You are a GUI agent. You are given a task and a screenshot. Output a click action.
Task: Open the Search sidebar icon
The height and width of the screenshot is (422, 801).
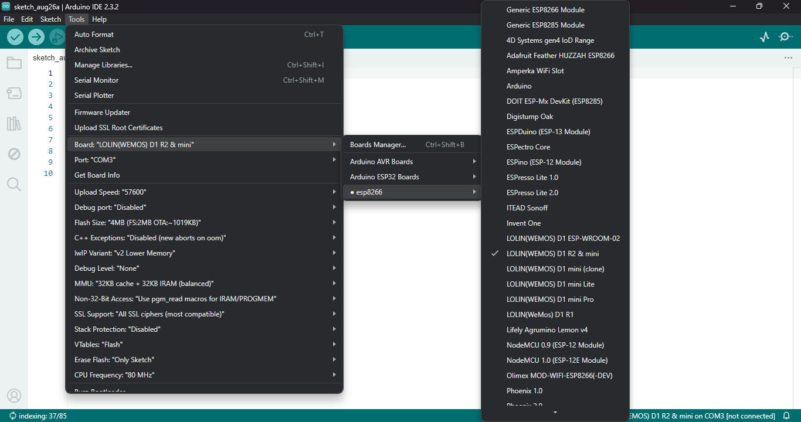[x=14, y=185]
